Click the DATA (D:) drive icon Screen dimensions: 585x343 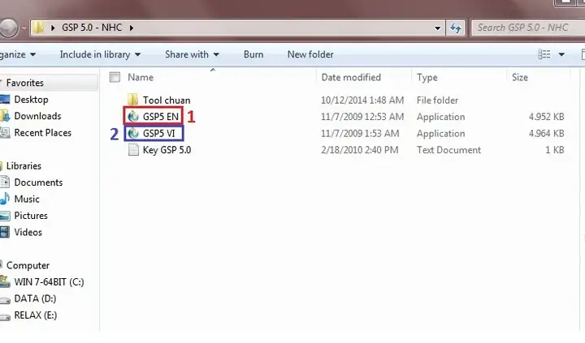pyautogui.click(x=5, y=299)
